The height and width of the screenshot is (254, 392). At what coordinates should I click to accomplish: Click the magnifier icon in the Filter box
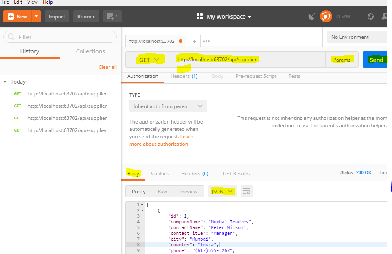[x=10, y=37]
